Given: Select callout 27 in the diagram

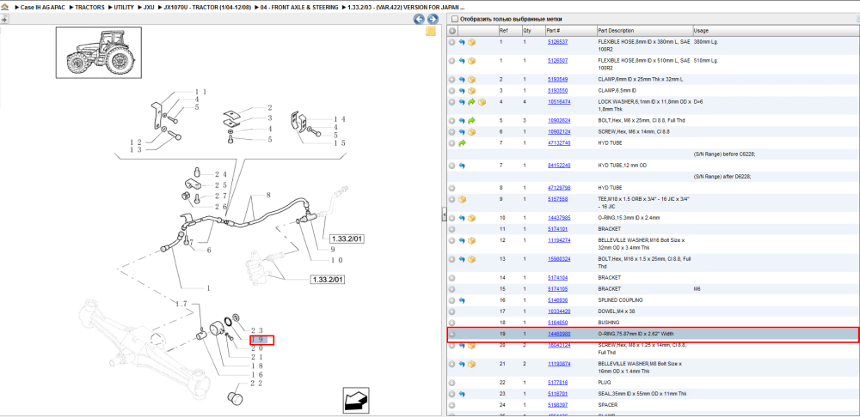Looking at the screenshot, I should 220,196.
